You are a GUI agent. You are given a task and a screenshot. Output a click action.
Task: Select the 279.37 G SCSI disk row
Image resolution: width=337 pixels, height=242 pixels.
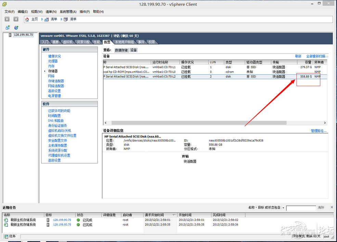click(x=215, y=67)
